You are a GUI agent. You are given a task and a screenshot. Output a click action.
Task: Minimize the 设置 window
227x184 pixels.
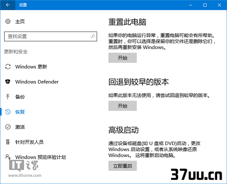click(191, 5)
